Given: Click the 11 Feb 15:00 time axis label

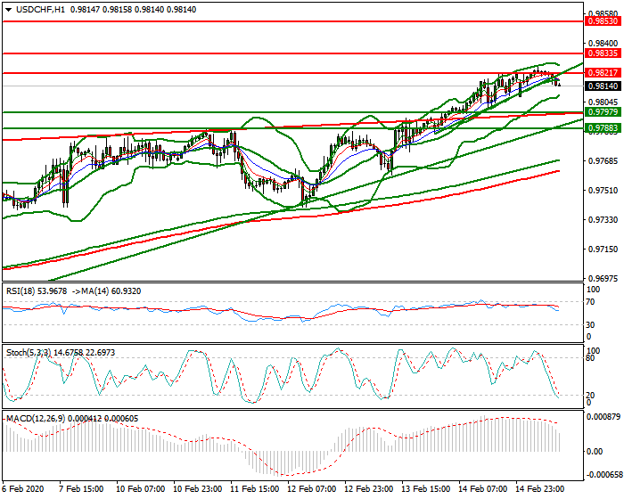Looking at the screenshot, I should point(255,488).
